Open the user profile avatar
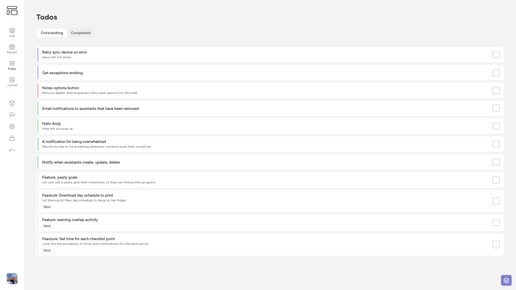The image size is (516, 290). pyautogui.click(x=12, y=278)
